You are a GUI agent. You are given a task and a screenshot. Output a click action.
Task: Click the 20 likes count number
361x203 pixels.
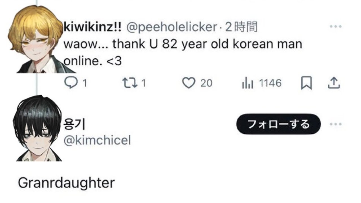click(206, 83)
